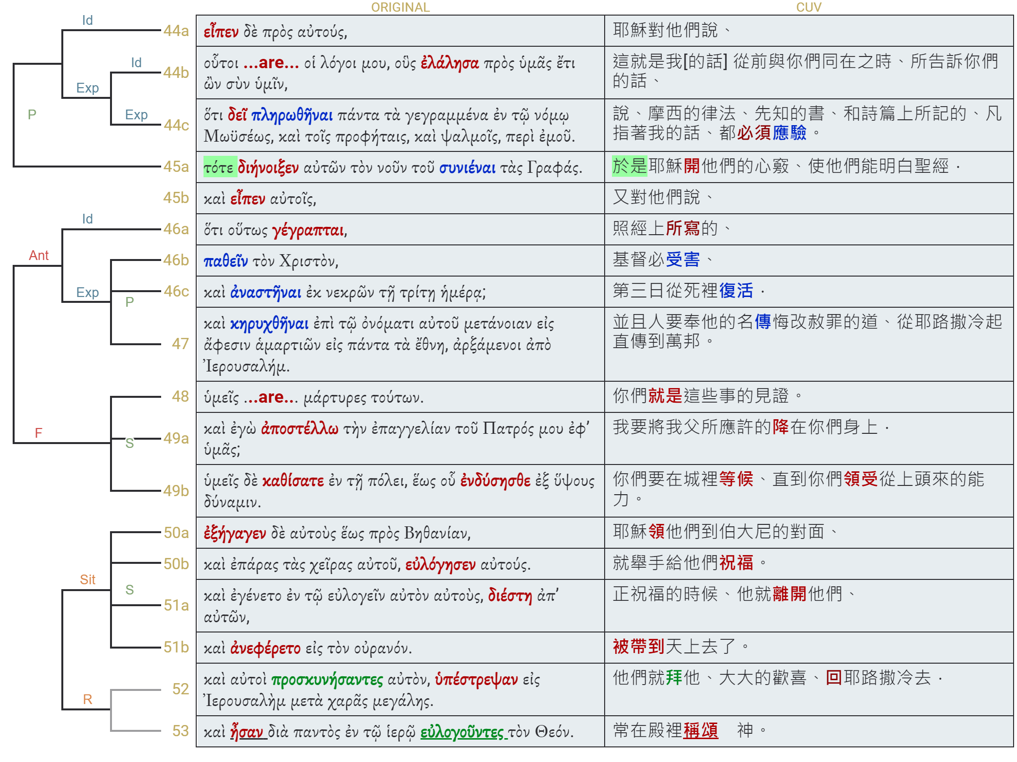Click the Id arc label above 44a
Screen dimensions: 1017x762
click(x=87, y=20)
